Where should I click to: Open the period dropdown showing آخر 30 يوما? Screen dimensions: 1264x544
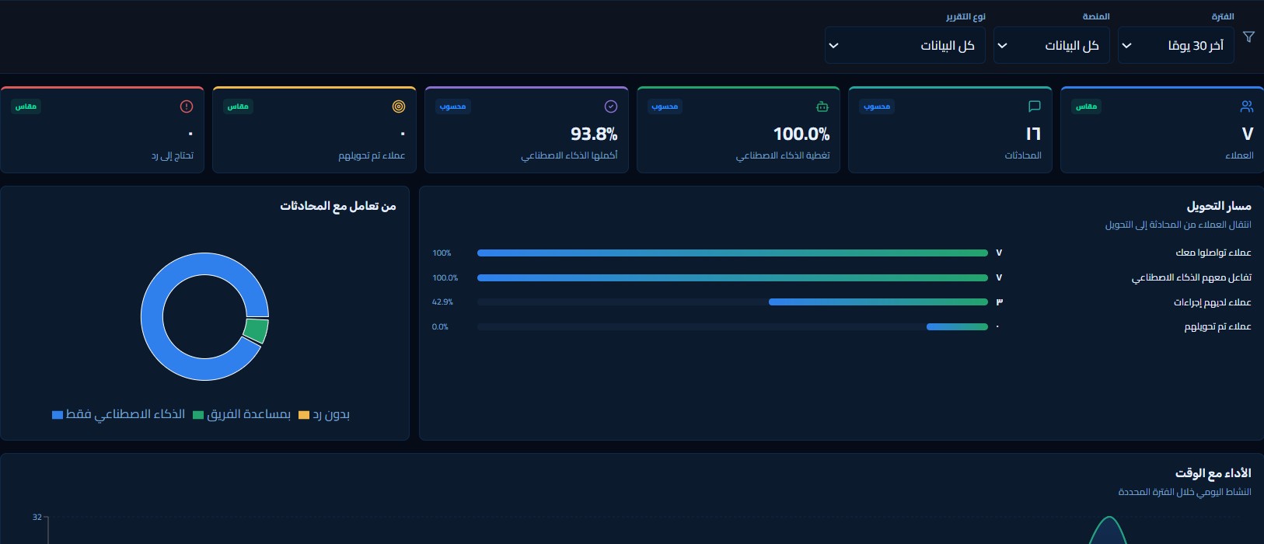pos(1175,46)
